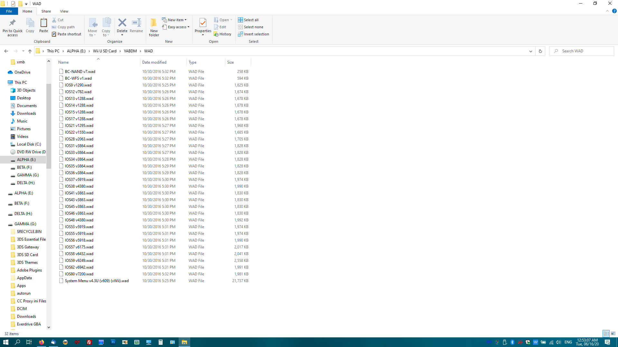Open the xmb folder in sidebar
The width and height of the screenshot is (618, 347).
click(21, 62)
